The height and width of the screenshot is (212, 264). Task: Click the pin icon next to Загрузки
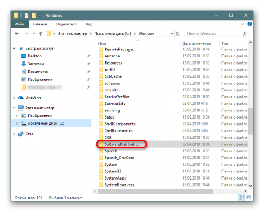pyautogui.click(x=88, y=64)
